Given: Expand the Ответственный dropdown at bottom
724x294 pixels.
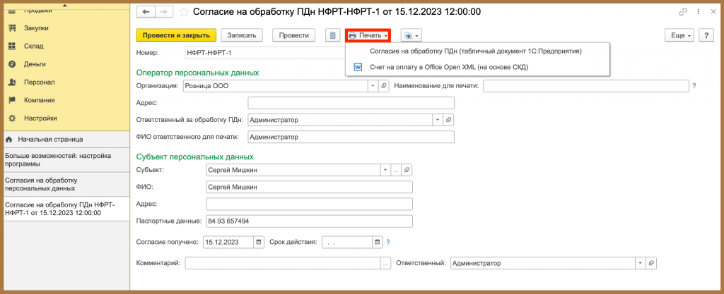Looking at the screenshot, I should click(641, 263).
